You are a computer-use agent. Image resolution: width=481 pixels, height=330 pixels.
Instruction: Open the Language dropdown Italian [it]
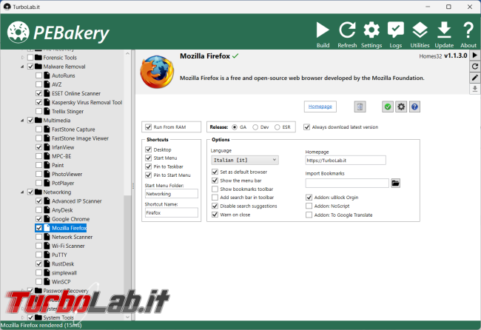(245, 160)
